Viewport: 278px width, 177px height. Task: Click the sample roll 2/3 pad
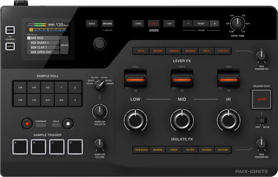48,100
